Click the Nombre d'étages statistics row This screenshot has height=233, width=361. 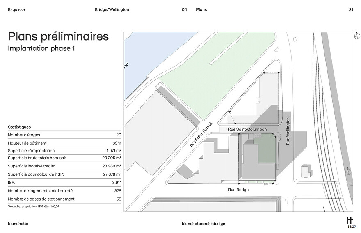click(x=64, y=135)
